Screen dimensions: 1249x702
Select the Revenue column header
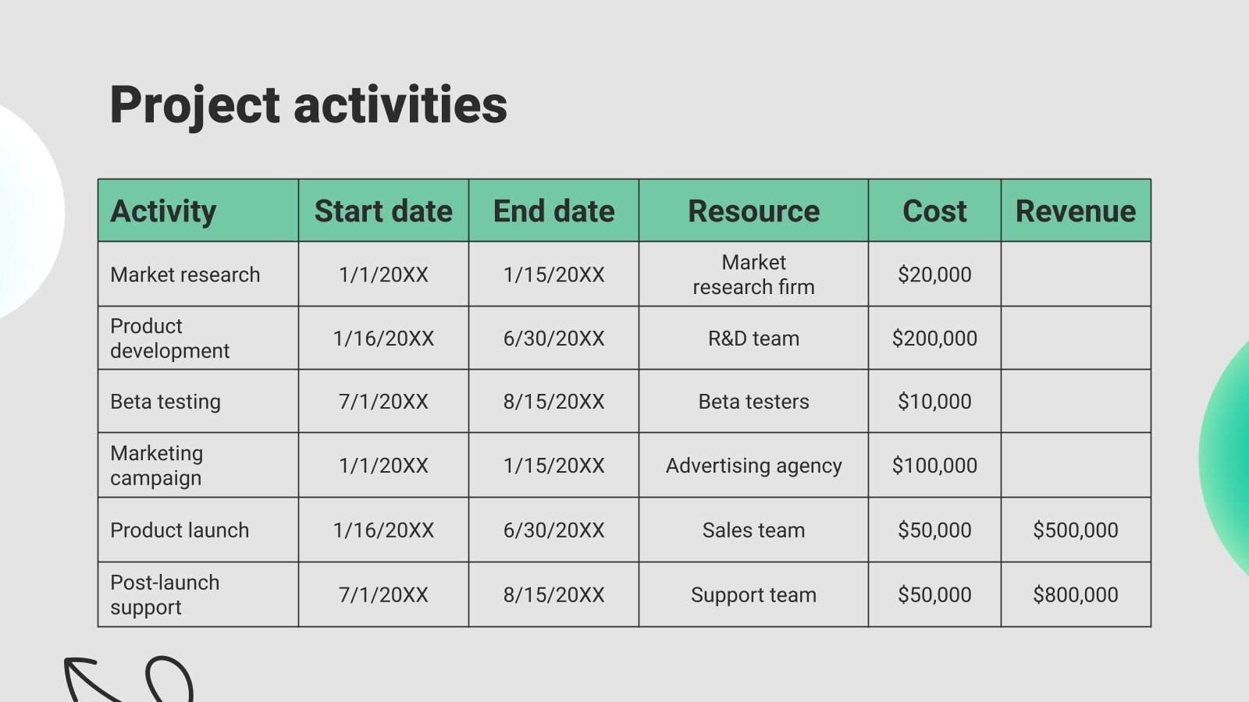point(1075,211)
